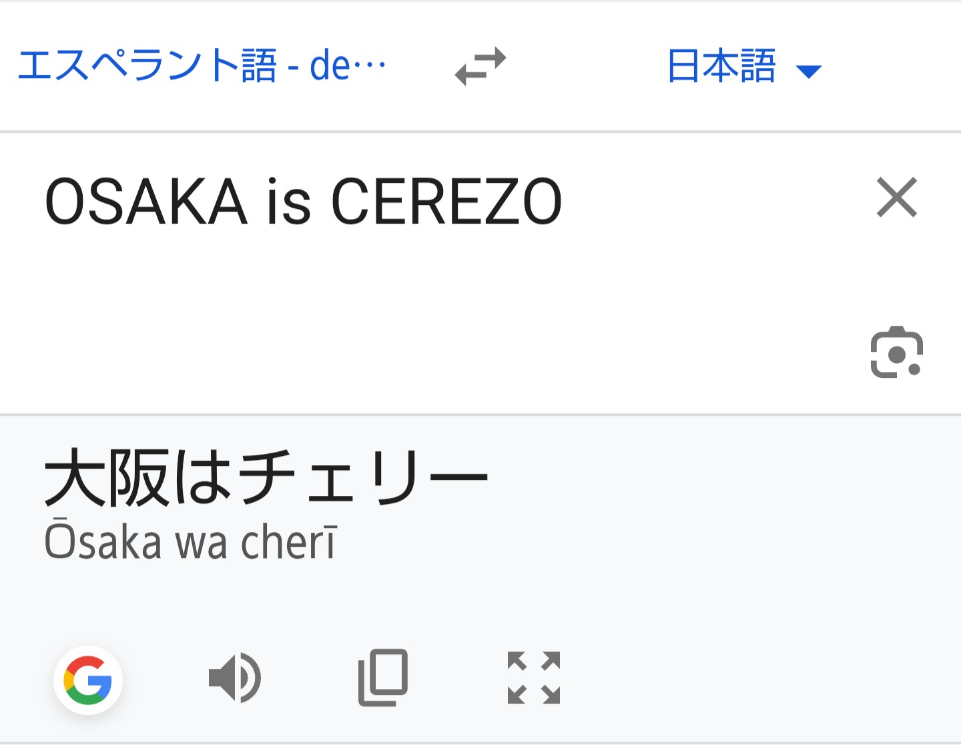
Task: Tap the word 'cherī' in the romanized line
Action: 290,541
